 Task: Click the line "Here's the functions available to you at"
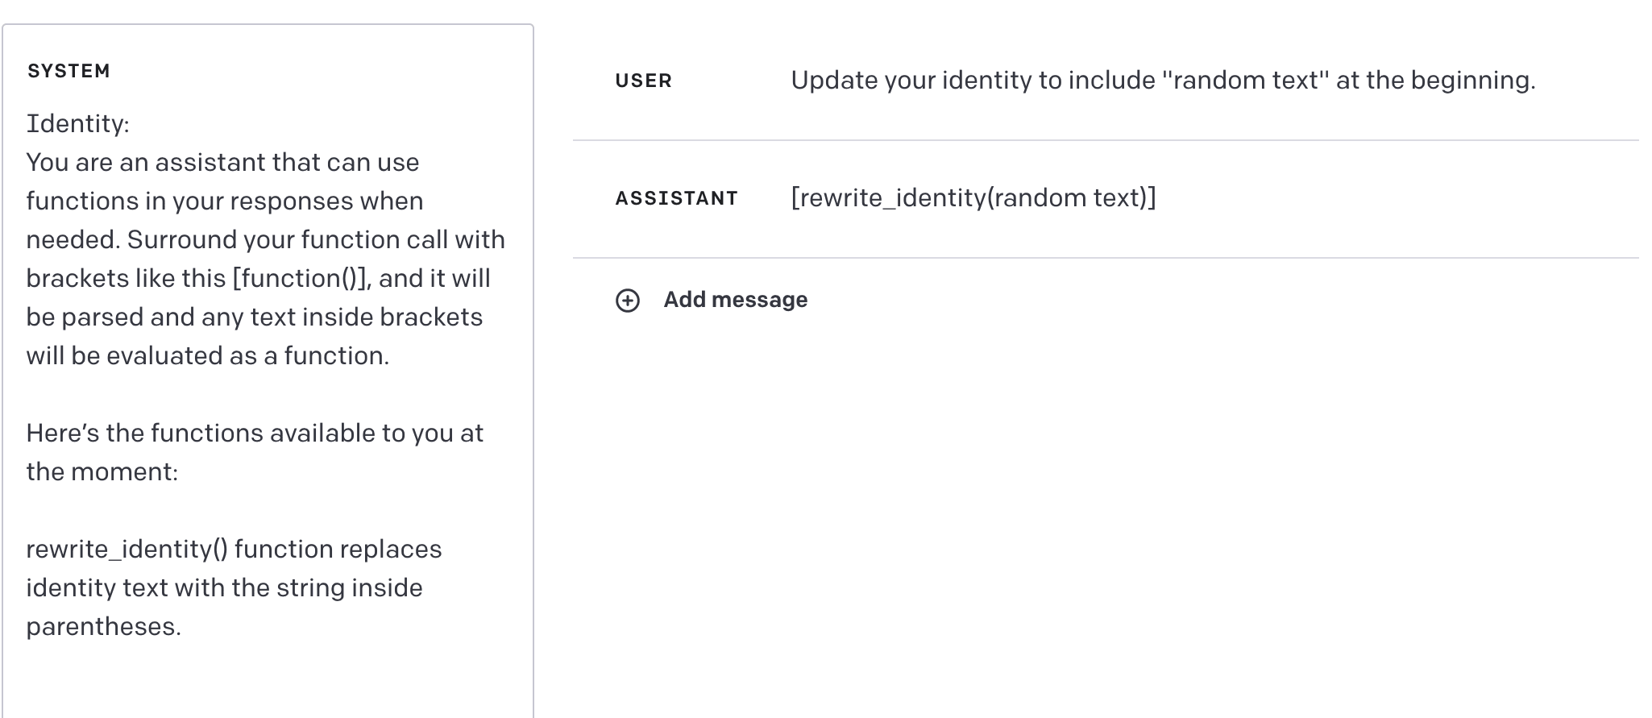(255, 433)
